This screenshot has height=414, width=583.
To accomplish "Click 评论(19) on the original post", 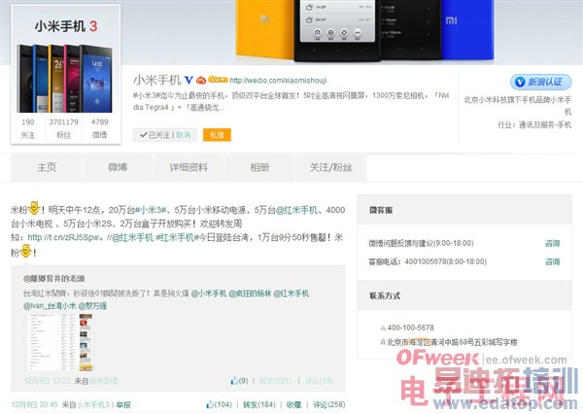I will click(x=319, y=381).
